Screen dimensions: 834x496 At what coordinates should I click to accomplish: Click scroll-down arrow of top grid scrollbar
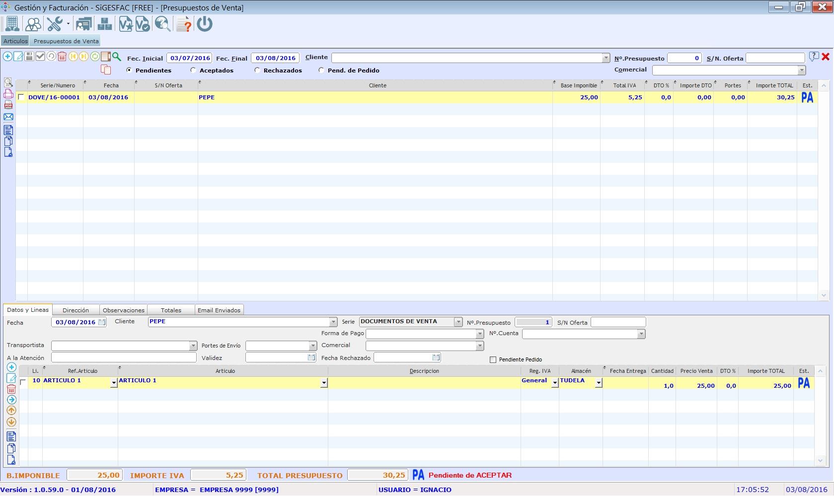click(x=824, y=295)
